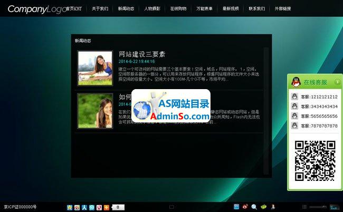
Task: Chat with 客服:1212121212
Action: pyautogui.click(x=319, y=97)
